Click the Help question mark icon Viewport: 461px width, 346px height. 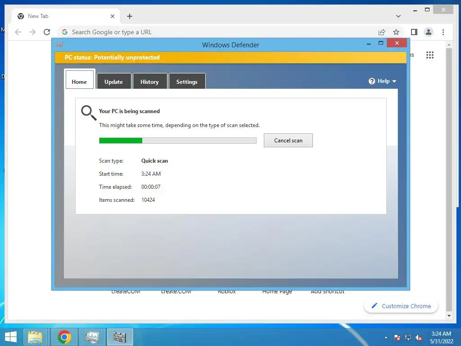click(x=372, y=81)
